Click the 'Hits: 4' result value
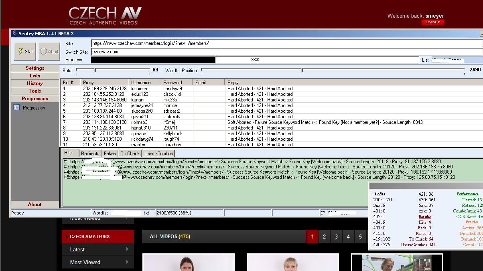483x271 pixels. pyautogui.click(x=425, y=222)
